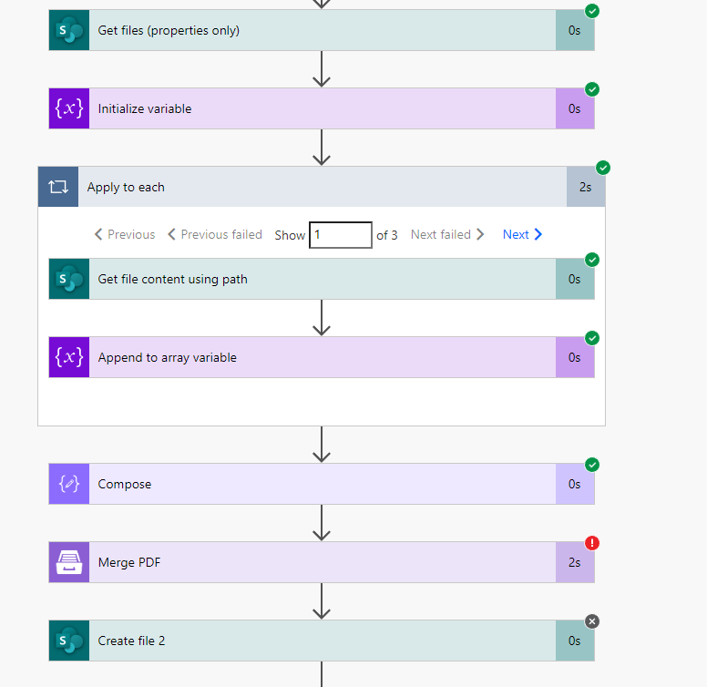Image resolution: width=707 pixels, height=687 pixels.
Task: Click the Create file 2 SharePoint icon
Action: point(69,641)
